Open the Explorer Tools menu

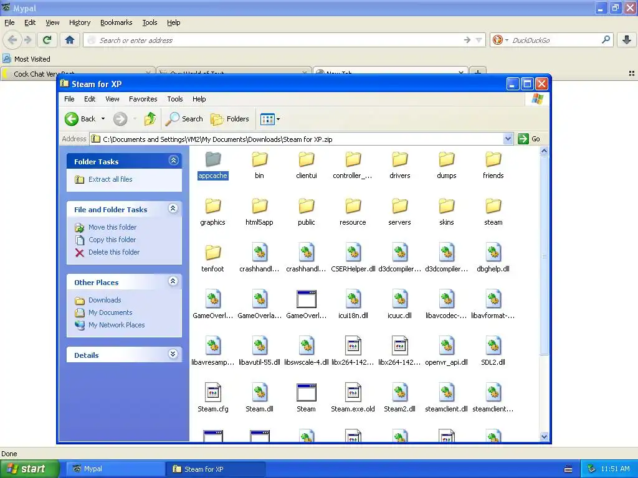coord(175,99)
